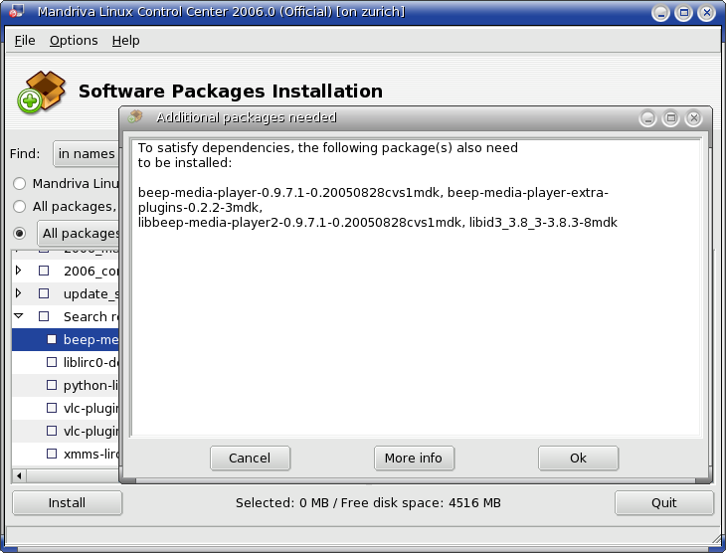Click the main window resize grip corner

coord(716,537)
